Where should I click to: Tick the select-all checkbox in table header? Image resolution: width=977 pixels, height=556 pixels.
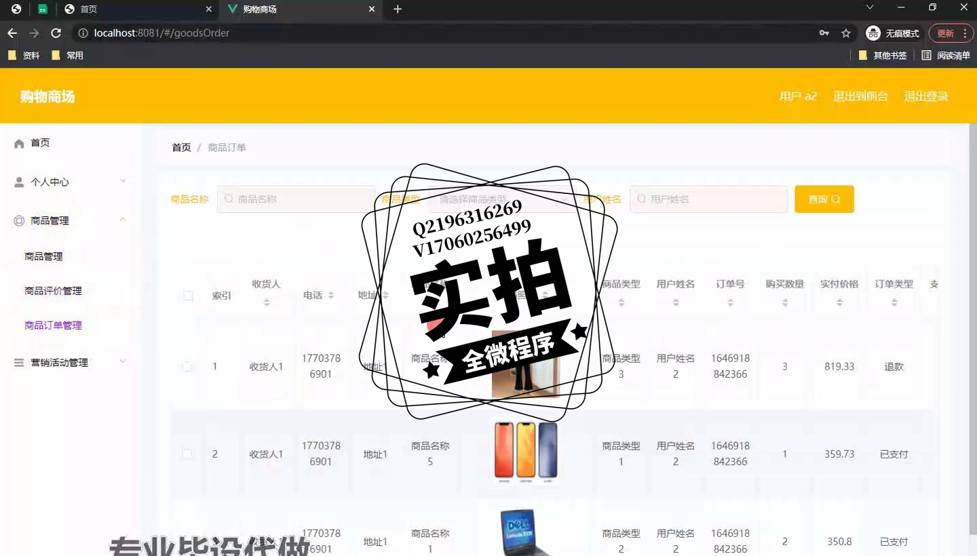pos(188,296)
